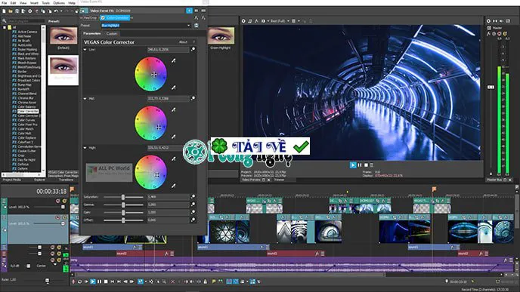Open the Tools menu
The width and height of the screenshot is (520, 292).
[46, 3]
